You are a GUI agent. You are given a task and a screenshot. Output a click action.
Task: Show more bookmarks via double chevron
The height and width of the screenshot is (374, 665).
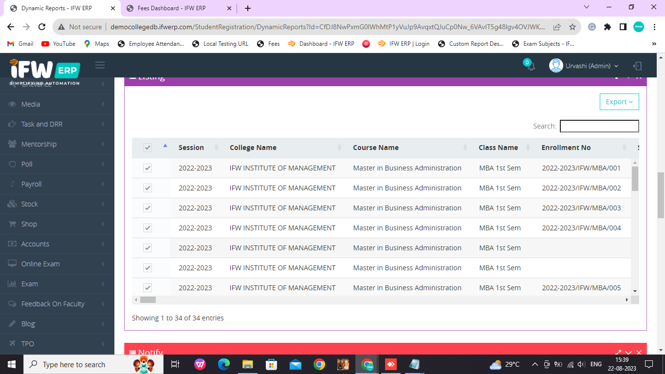[654, 44]
